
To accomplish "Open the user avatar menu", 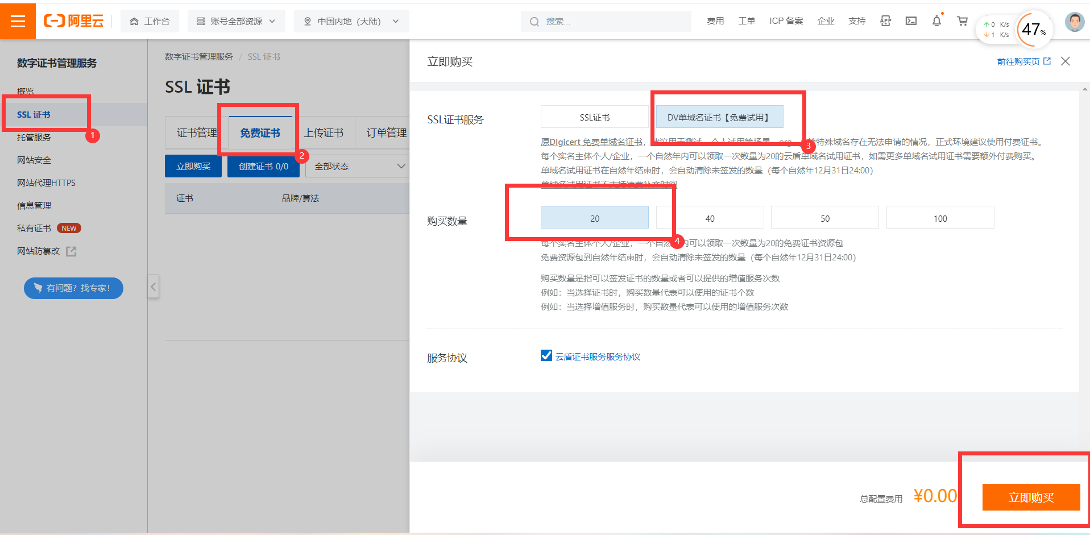I will pos(1074,22).
